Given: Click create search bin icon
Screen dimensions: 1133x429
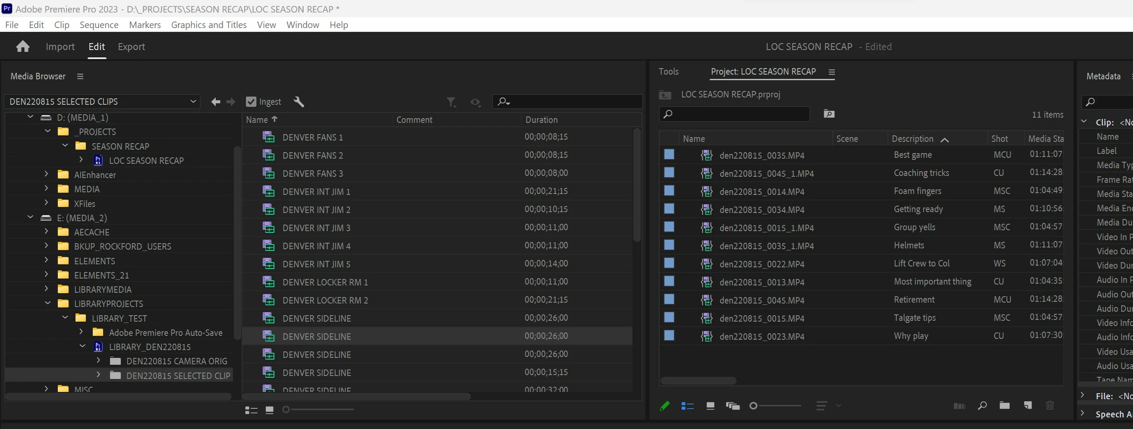Looking at the screenshot, I should point(829,114).
